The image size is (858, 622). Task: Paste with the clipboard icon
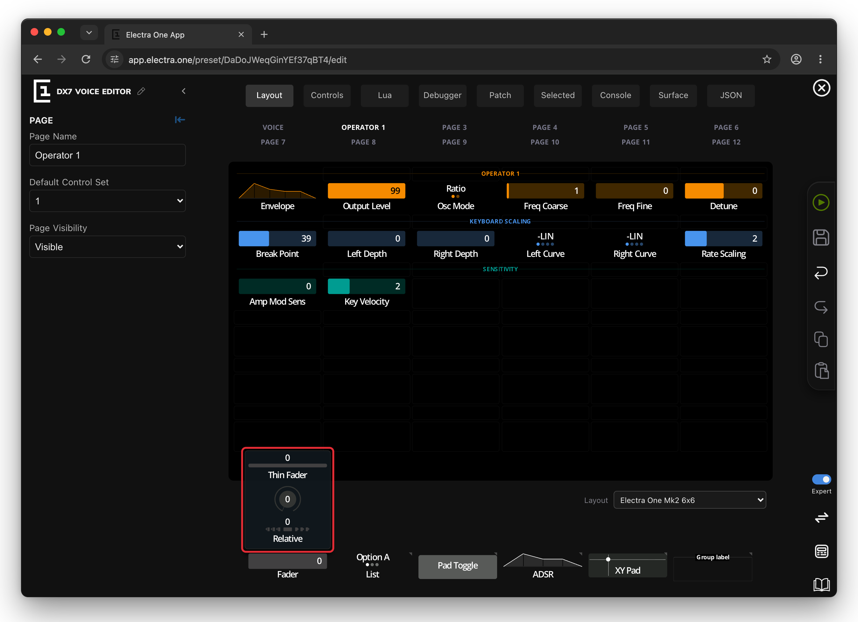coord(821,371)
